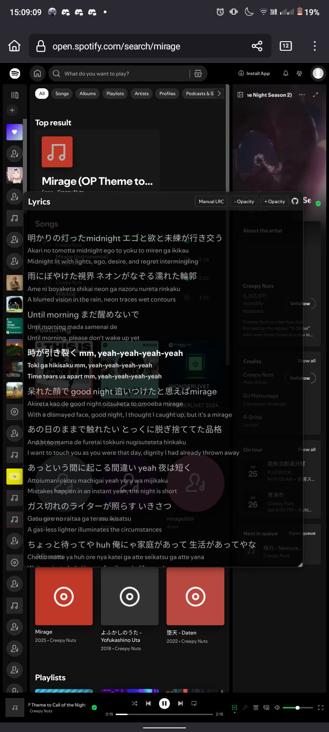This screenshot has height=732, width=329.
Task: Toggle repeat mode
Action: (x=194, y=704)
